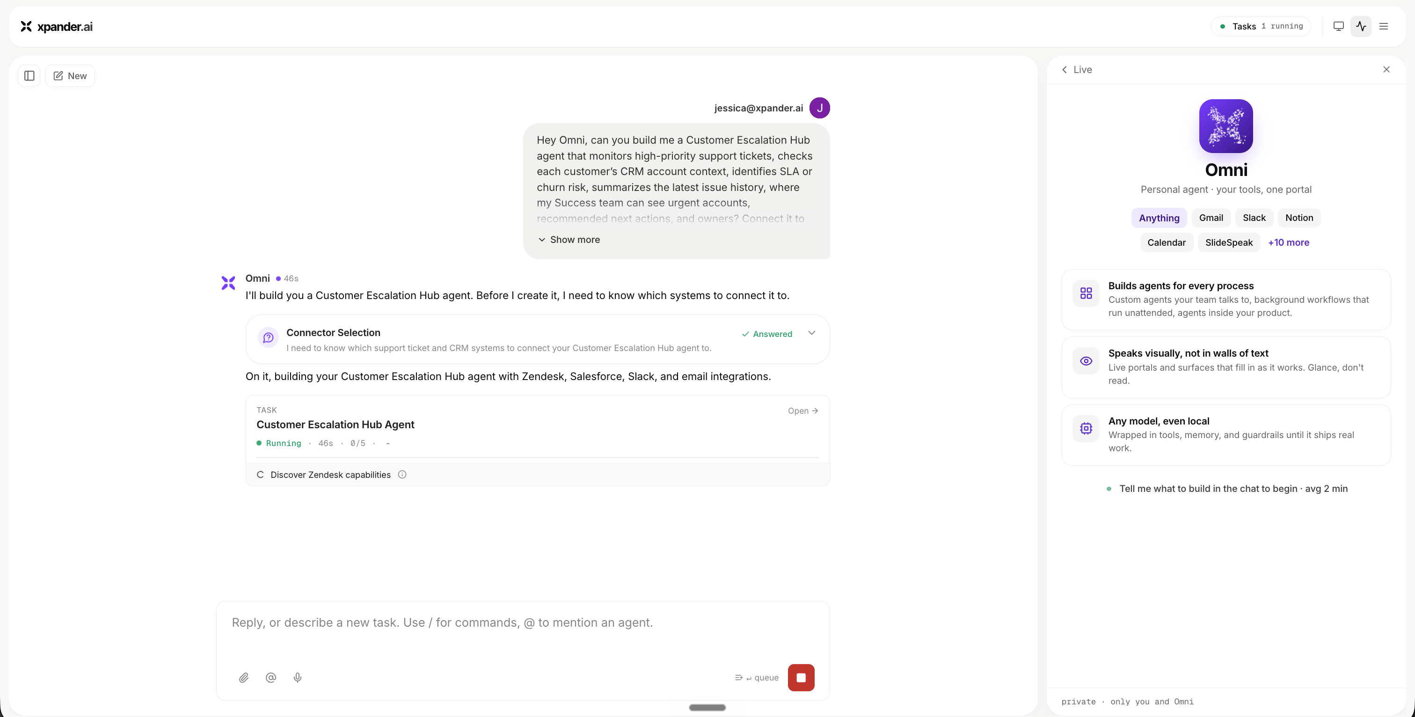Select the SlideSpeak connector chip
This screenshot has height=717, width=1415.
tap(1229, 243)
